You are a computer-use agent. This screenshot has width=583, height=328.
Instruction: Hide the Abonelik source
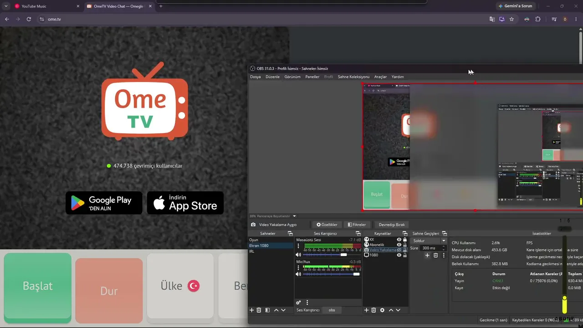pos(399,245)
